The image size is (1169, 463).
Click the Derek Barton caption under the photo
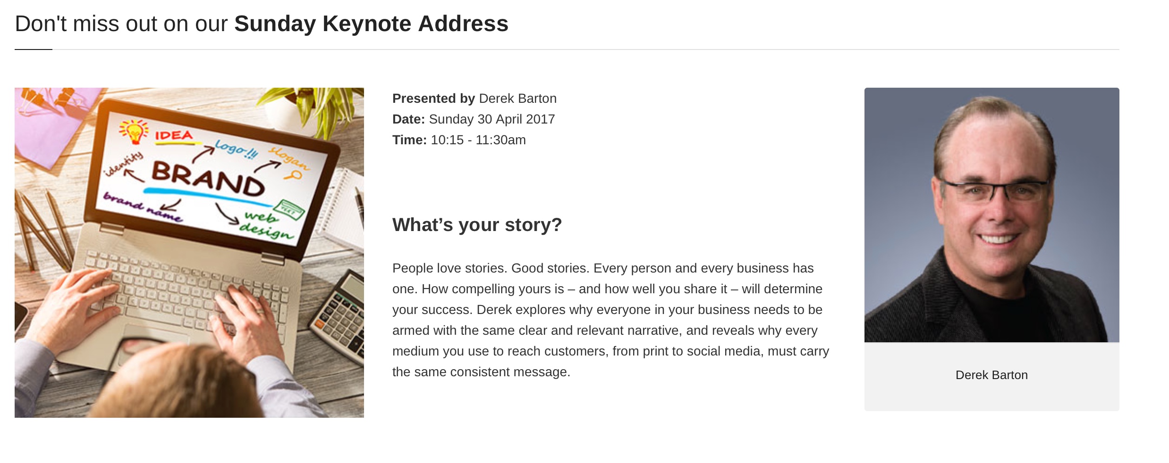991,375
